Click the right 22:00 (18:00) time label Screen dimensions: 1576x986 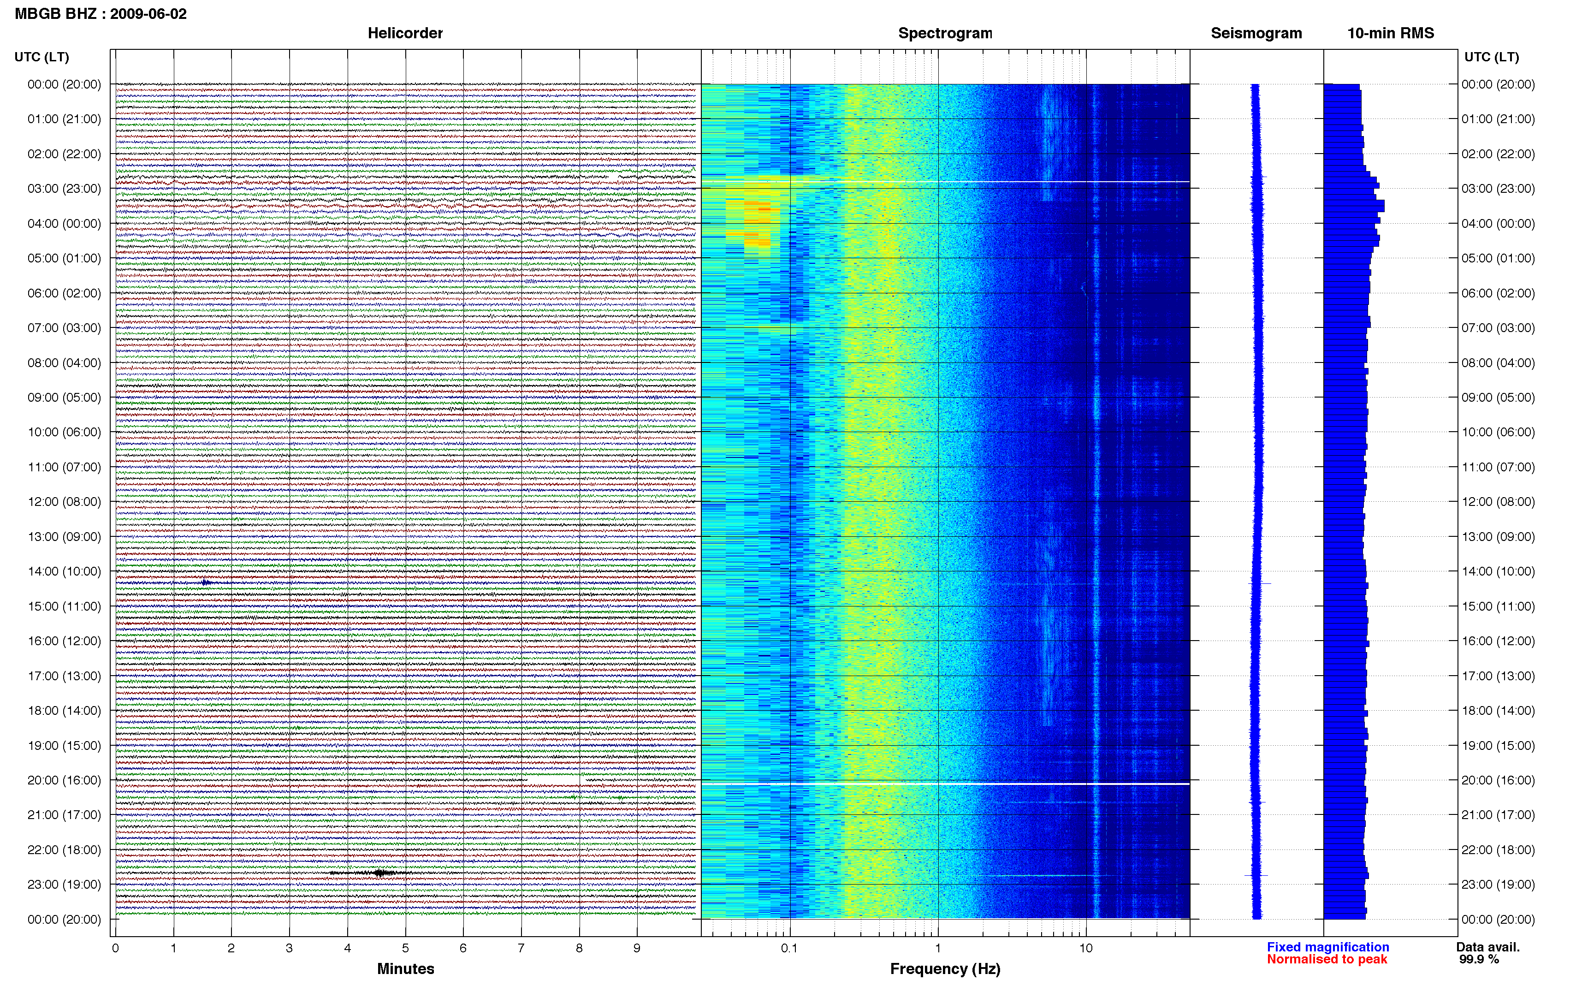pyautogui.click(x=1498, y=849)
